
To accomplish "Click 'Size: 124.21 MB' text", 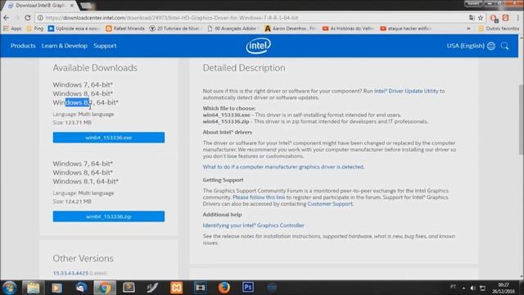I will pyautogui.click(x=72, y=202).
